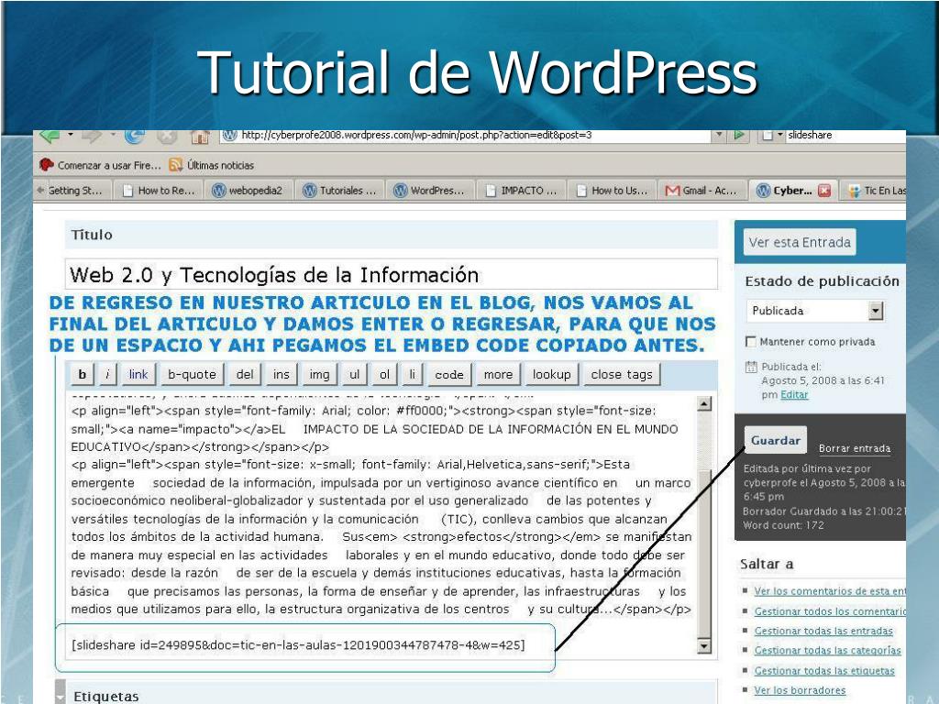The height and width of the screenshot is (704, 939).
Task: Click the green Go arrow button
Action: pos(739,136)
